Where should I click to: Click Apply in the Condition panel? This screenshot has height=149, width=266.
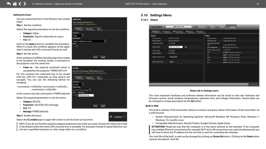click(x=103, y=57)
